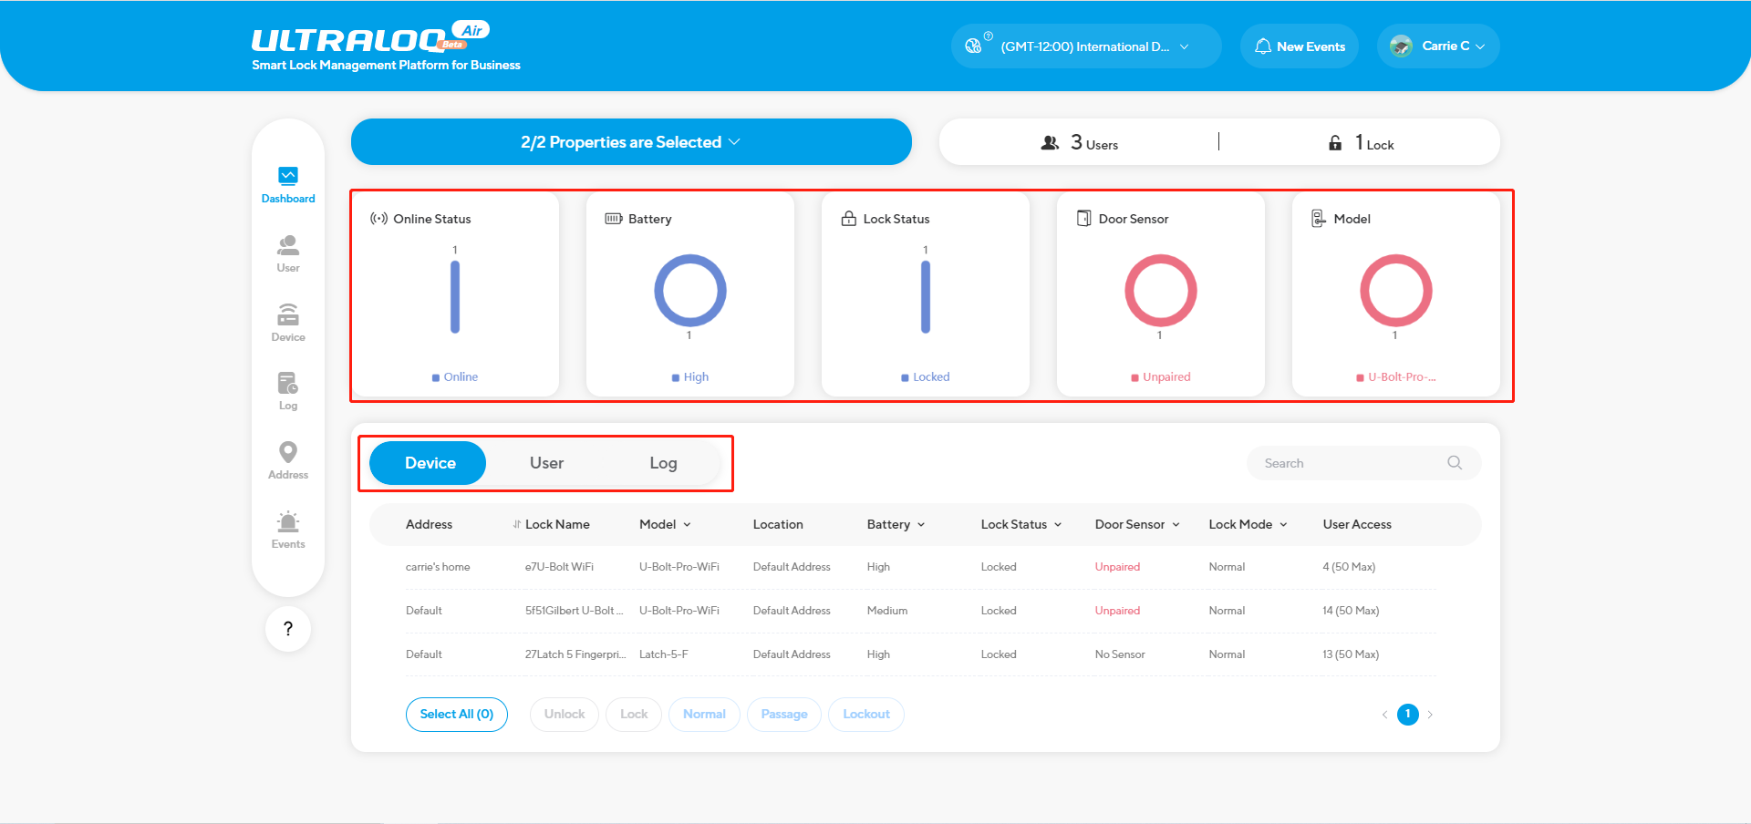Click the Medium battery cell

point(887,611)
